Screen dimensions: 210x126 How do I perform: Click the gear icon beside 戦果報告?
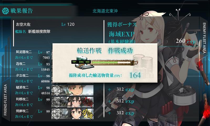(x=6, y=11)
